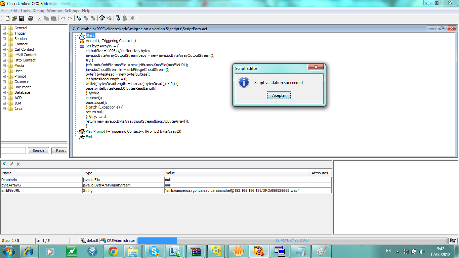The height and width of the screenshot is (258, 459).
Task: Paste using the clipboard toolbar icon
Action: (53, 18)
